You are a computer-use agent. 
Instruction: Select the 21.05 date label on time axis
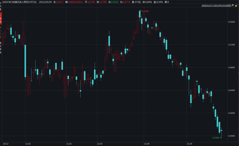(x=190, y=144)
